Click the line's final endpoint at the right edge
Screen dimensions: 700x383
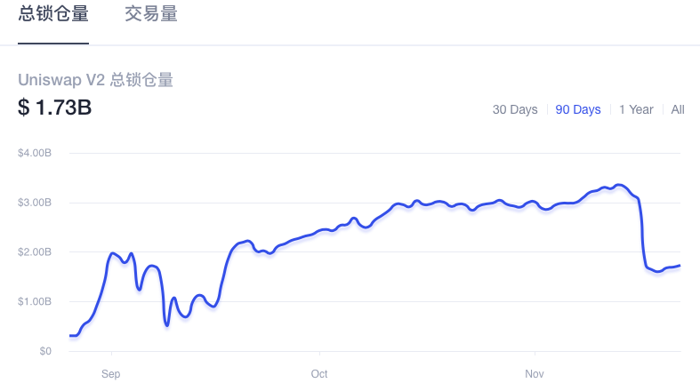(679, 266)
